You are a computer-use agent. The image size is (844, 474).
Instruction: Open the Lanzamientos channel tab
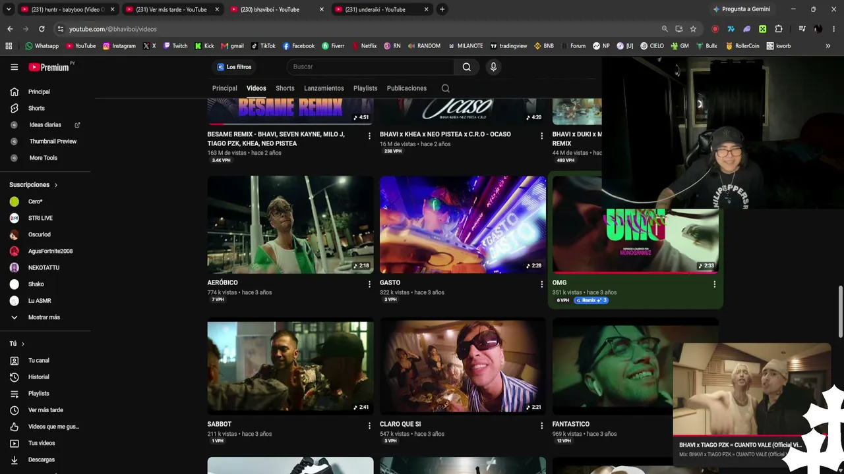pos(324,88)
